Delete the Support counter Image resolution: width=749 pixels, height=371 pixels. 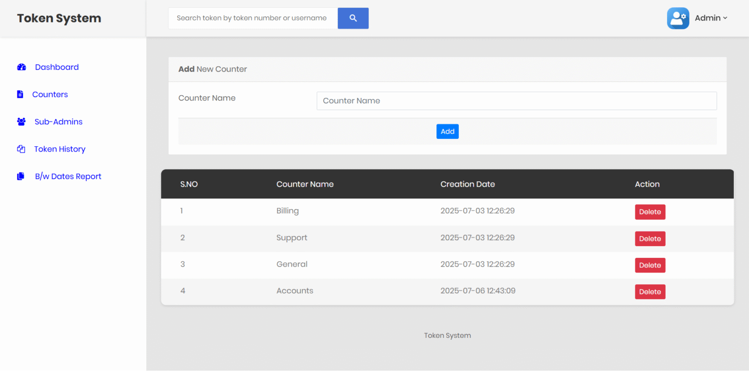(650, 238)
